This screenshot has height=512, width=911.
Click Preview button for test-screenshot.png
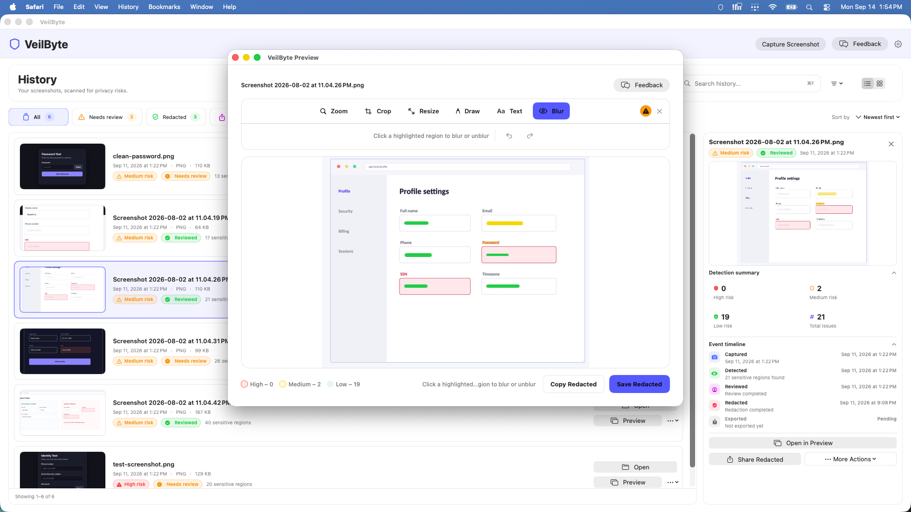point(628,482)
